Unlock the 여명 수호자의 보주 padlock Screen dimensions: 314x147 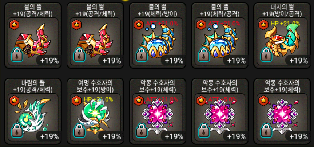coord(80,130)
